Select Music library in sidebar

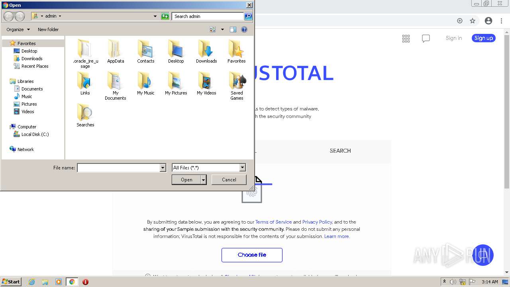click(27, 96)
